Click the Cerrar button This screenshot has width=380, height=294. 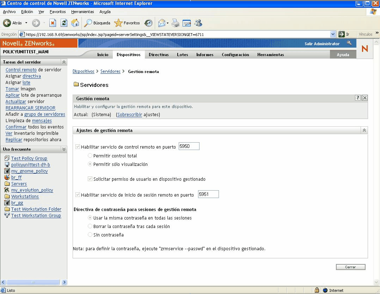pos(350,267)
